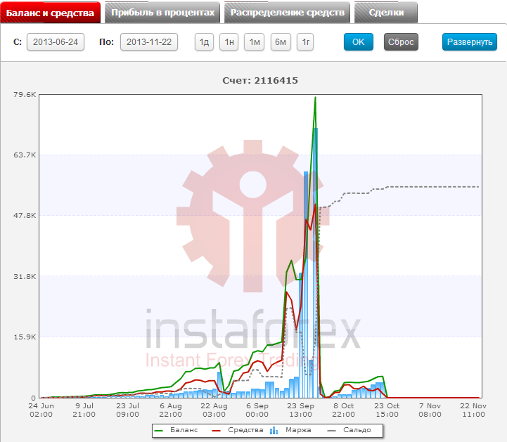Click the flat dotted Сальдо line after October

tap(433, 187)
